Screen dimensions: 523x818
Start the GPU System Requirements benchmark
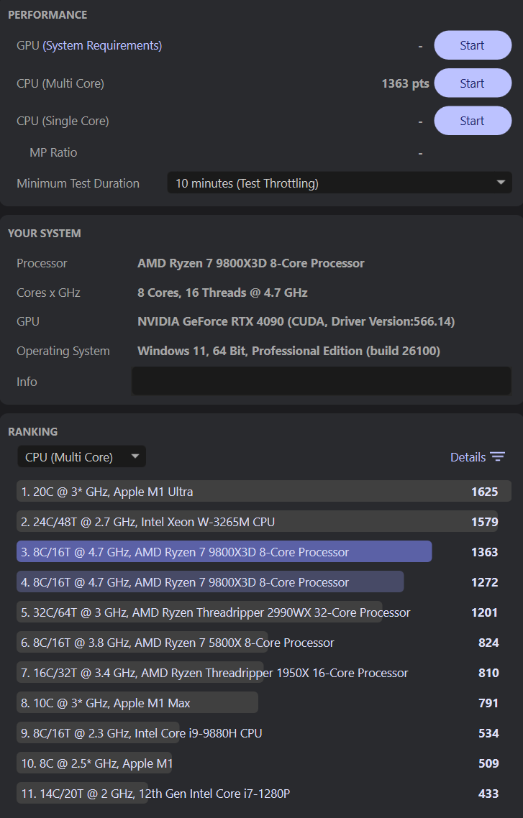472,45
